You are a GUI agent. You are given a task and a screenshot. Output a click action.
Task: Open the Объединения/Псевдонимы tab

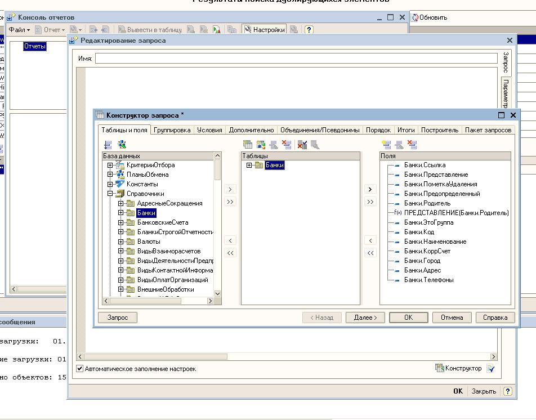320,130
